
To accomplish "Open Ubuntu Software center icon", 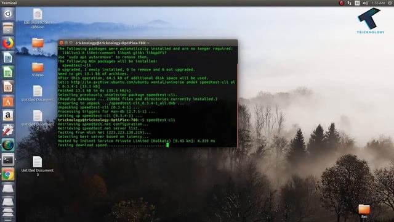I will pyautogui.click(x=8, y=101).
